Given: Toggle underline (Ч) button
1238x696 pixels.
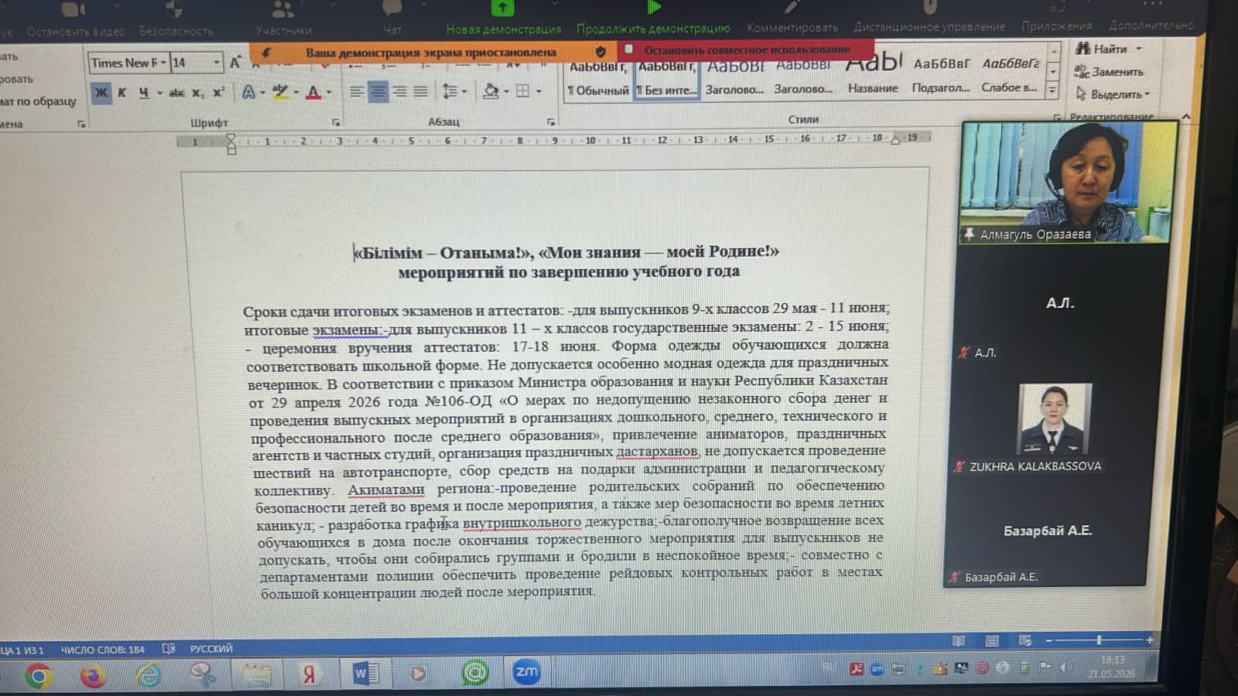Looking at the screenshot, I should tap(144, 93).
